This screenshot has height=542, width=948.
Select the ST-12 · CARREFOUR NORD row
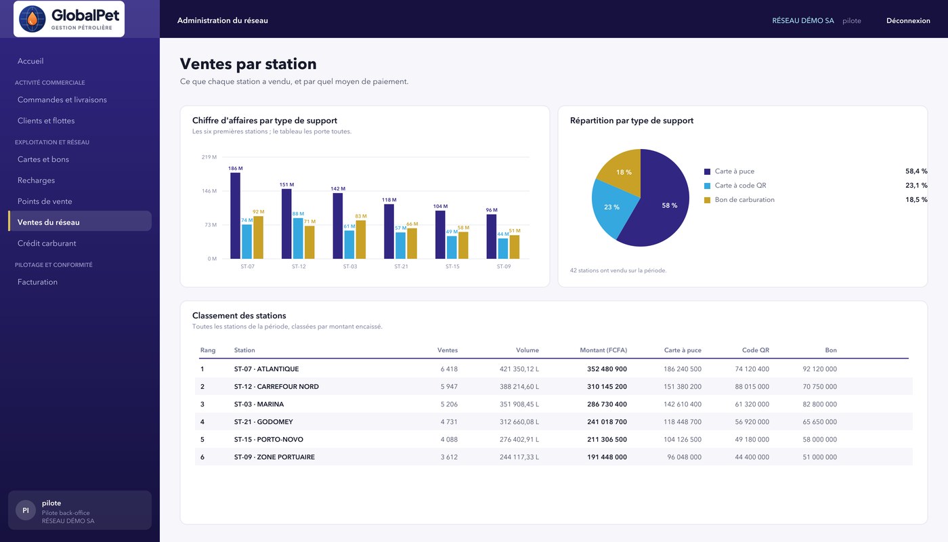pyautogui.click(x=554, y=387)
